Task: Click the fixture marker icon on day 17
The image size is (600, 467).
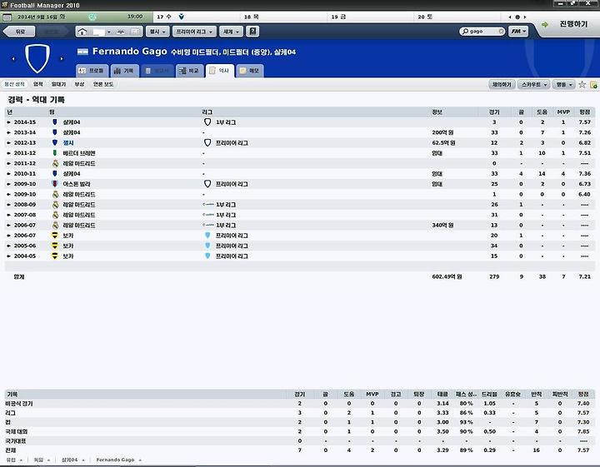Action: (182, 17)
